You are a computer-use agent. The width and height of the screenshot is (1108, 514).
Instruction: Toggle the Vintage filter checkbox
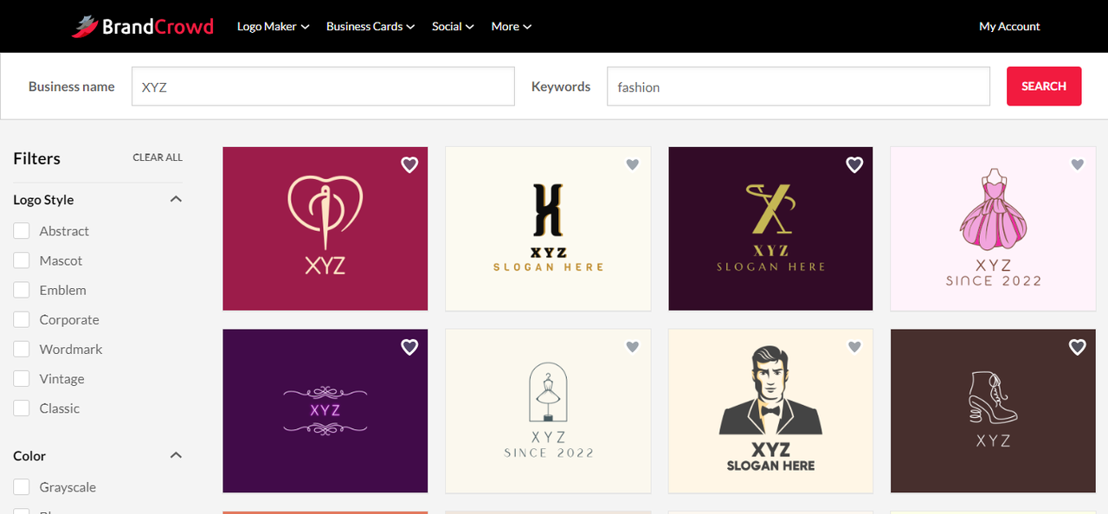coord(22,379)
